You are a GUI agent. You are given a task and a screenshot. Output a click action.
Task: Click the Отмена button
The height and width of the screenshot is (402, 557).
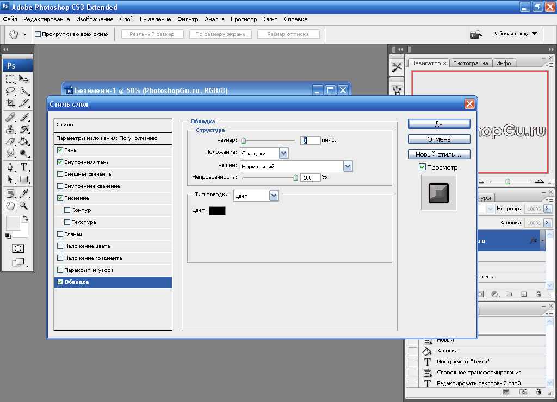(439, 139)
